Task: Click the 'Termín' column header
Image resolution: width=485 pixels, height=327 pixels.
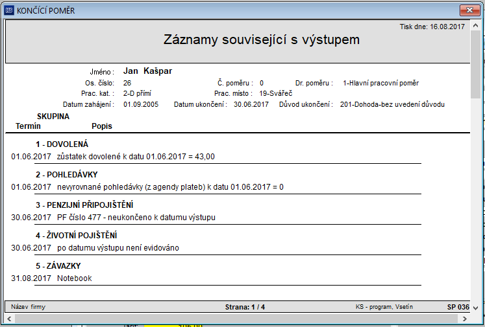Action: click(x=28, y=126)
